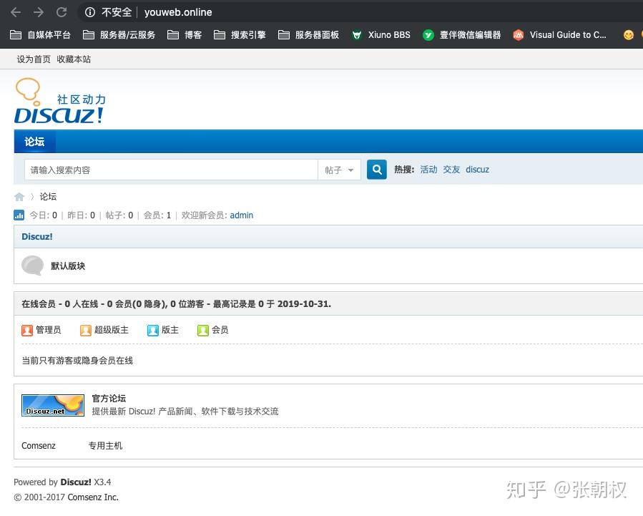Viewport: 643px width, 516px height.
Task: Click the yellow smiley face bookmark
Action: pos(628,35)
